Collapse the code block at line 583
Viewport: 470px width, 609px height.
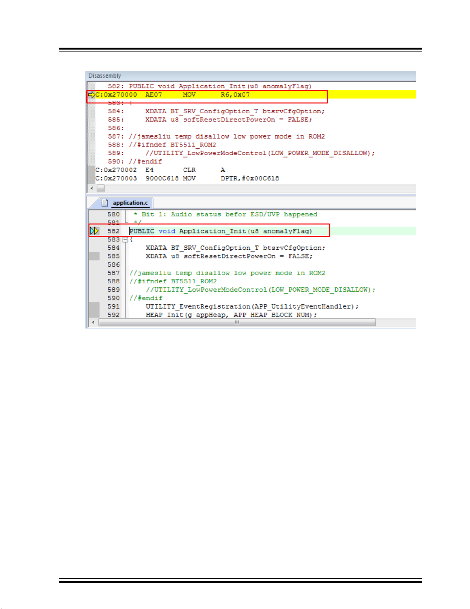coord(125,239)
